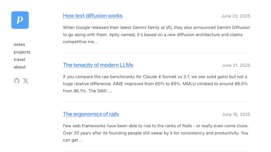Navigate to the travel page
The width and height of the screenshot is (271, 152).
pyautogui.click(x=20, y=59)
